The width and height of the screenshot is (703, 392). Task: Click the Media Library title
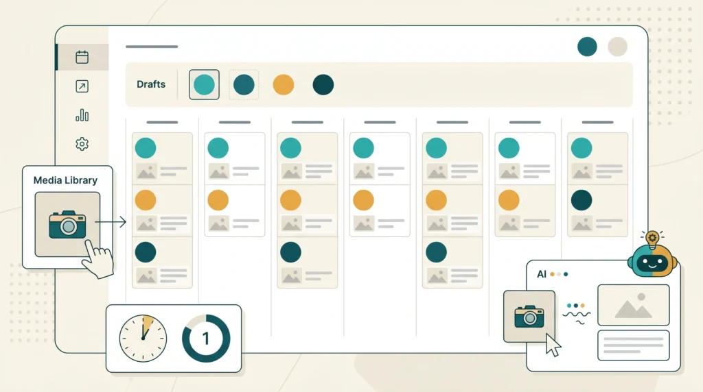pyautogui.click(x=65, y=180)
